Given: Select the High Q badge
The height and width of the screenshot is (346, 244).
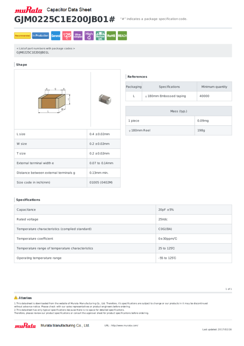Looking at the screenshot, I should pos(89,35).
